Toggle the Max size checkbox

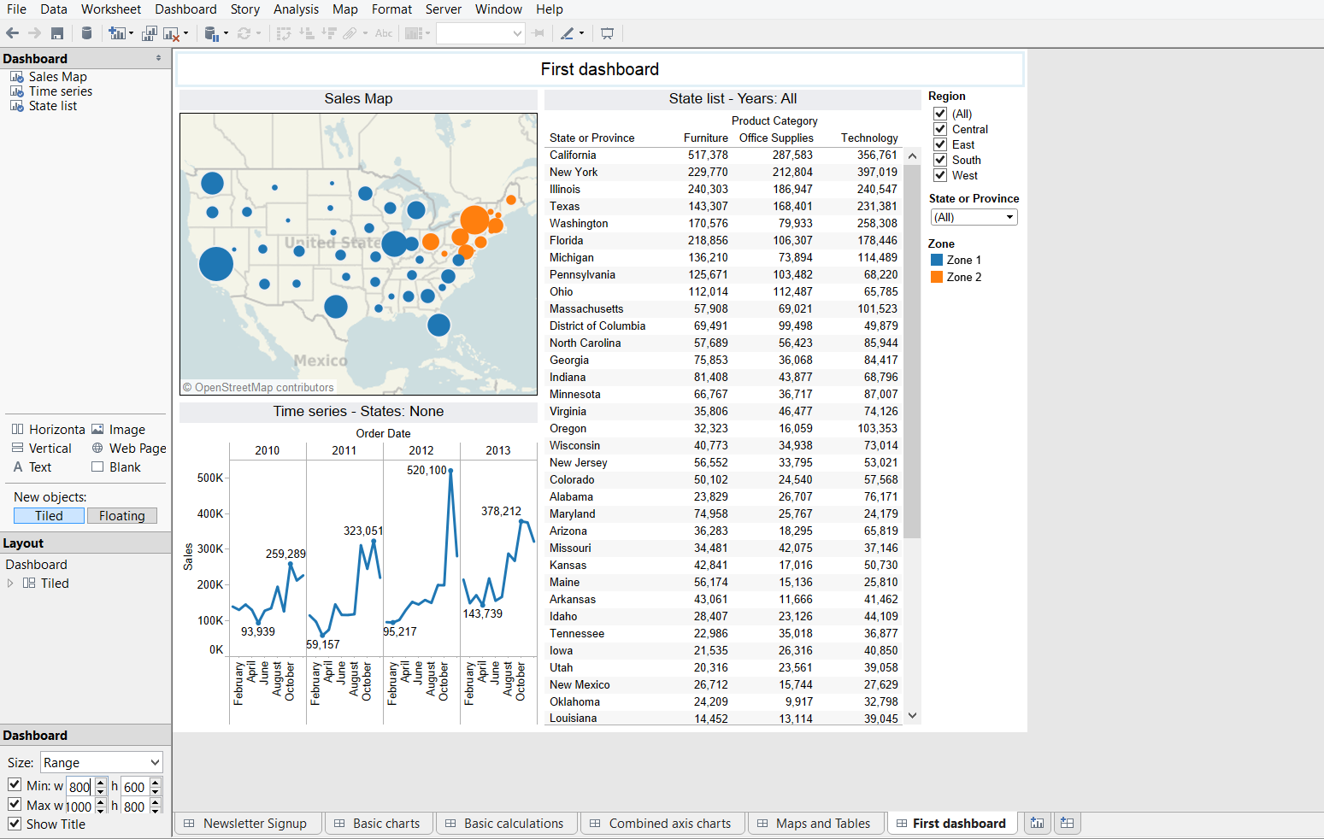(15, 804)
